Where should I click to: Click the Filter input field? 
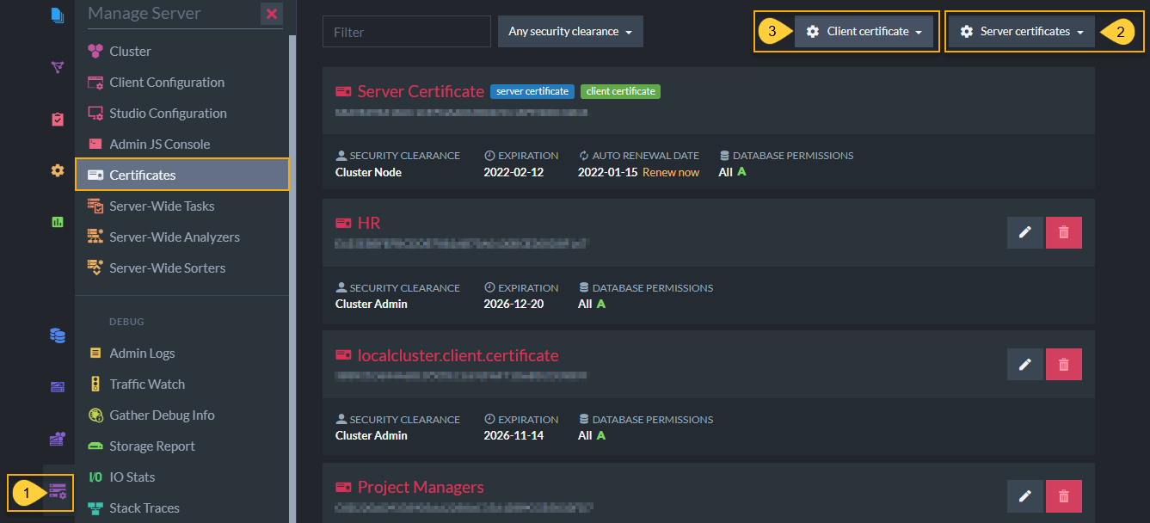(x=407, y=32)
